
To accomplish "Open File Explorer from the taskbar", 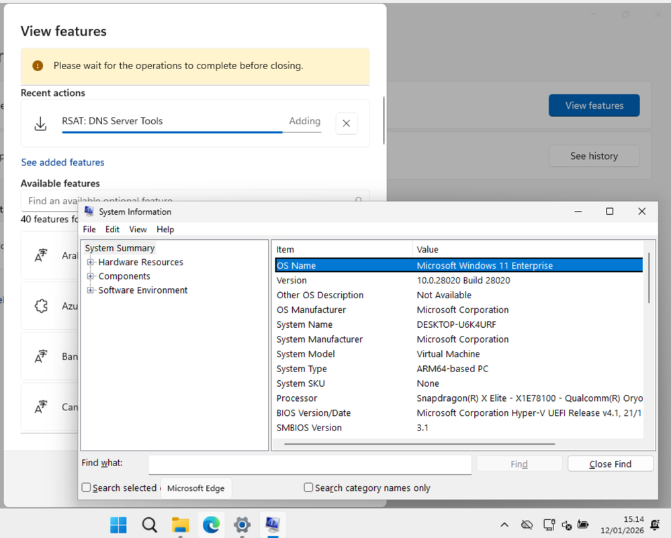I will coord(180,525).
